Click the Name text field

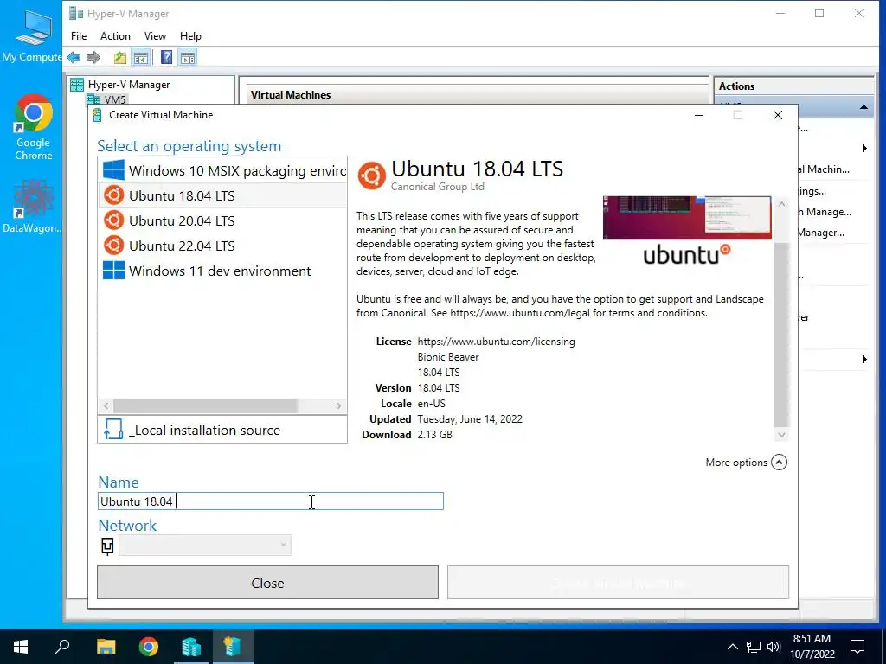(x=270, y=501)
